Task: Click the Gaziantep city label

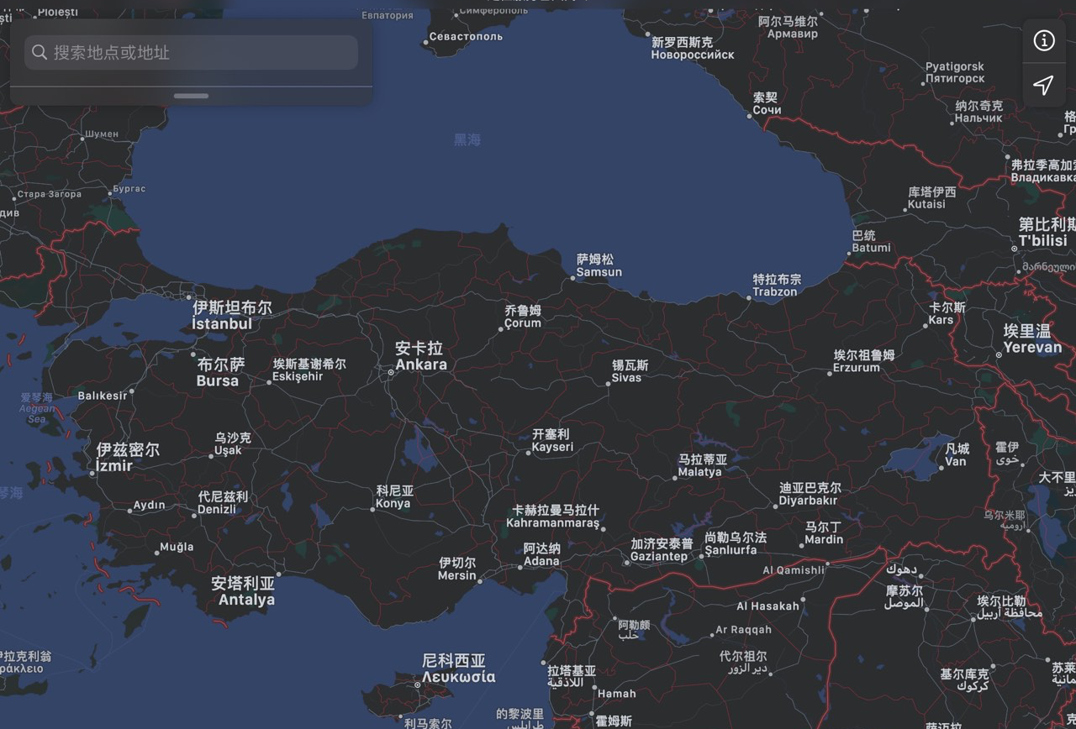Action: (660, 550)
